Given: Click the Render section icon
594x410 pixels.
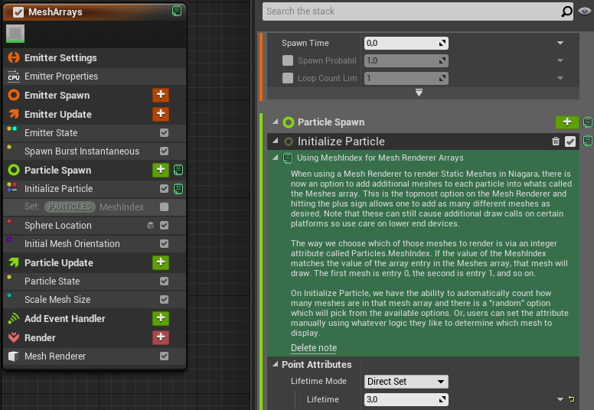Looking at the screenshot, I should (14, 337).
